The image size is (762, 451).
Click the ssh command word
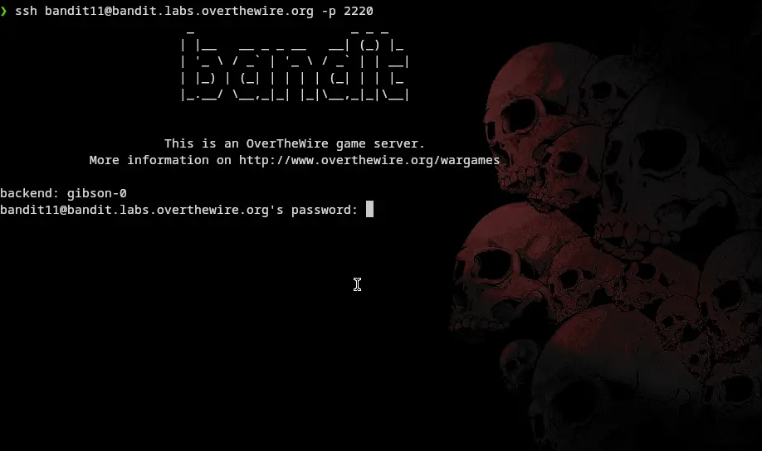click(x=27, y=11)
